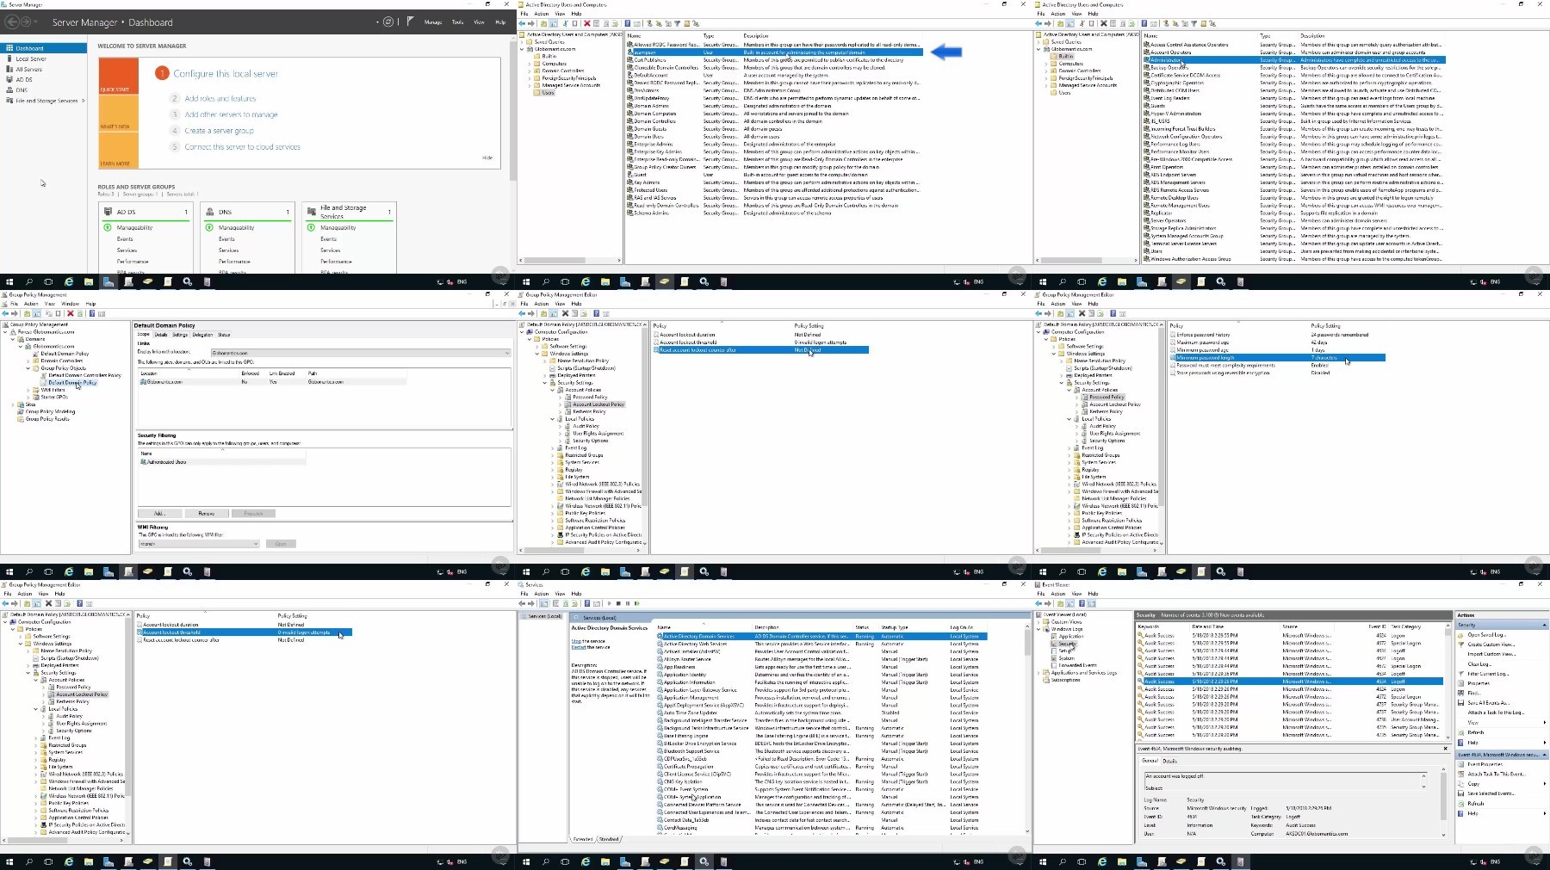This screenshot has height=870, width=1550.
Task: Open the WMI Filtering dropdown in Group Policy Management
Action: (198, 544)
